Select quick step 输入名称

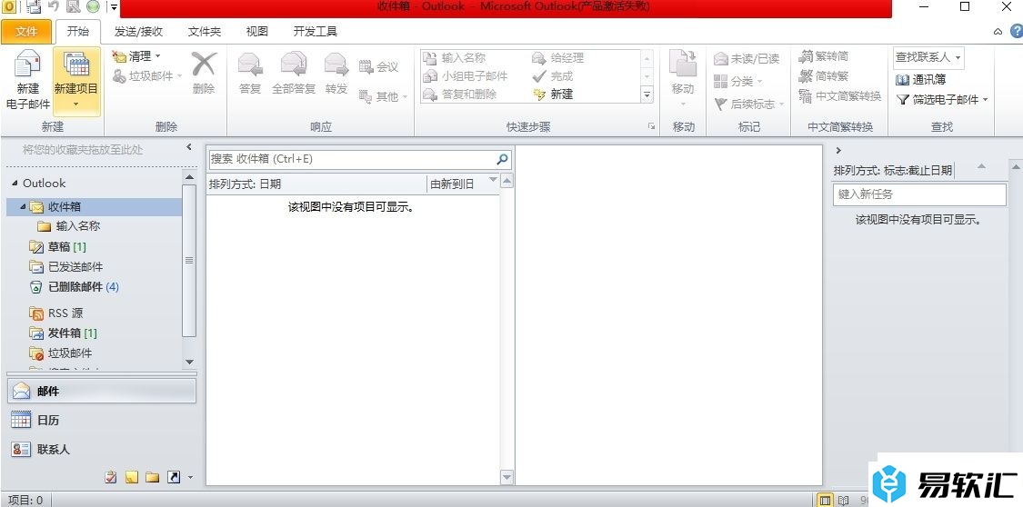pos(455,58)
